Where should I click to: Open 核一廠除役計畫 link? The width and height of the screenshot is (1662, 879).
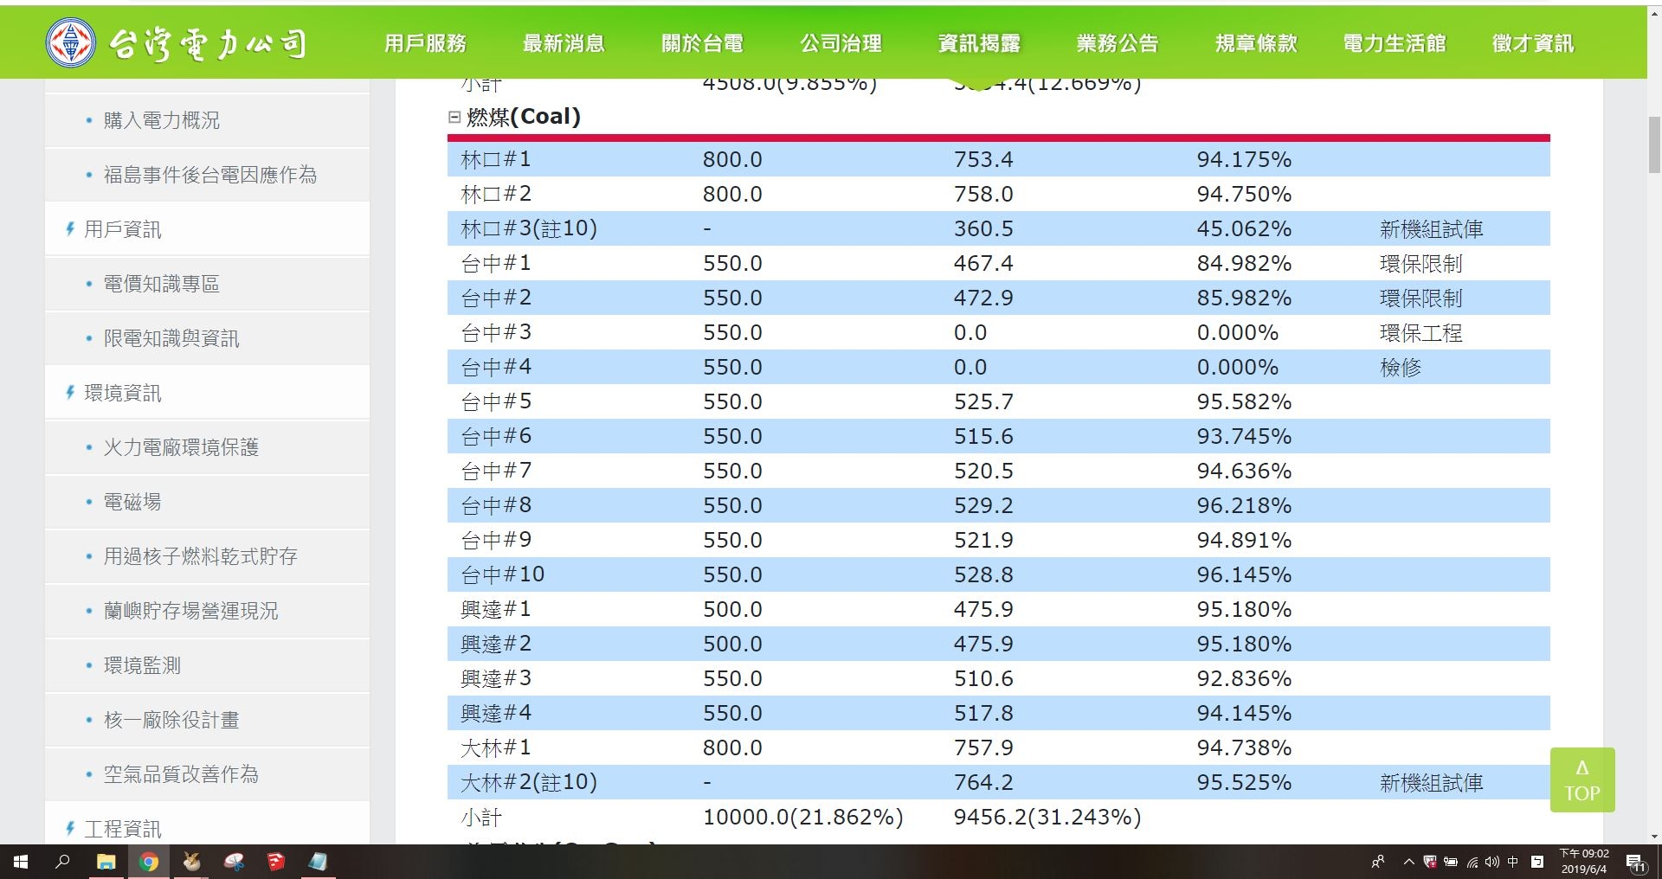pos(171,720)
